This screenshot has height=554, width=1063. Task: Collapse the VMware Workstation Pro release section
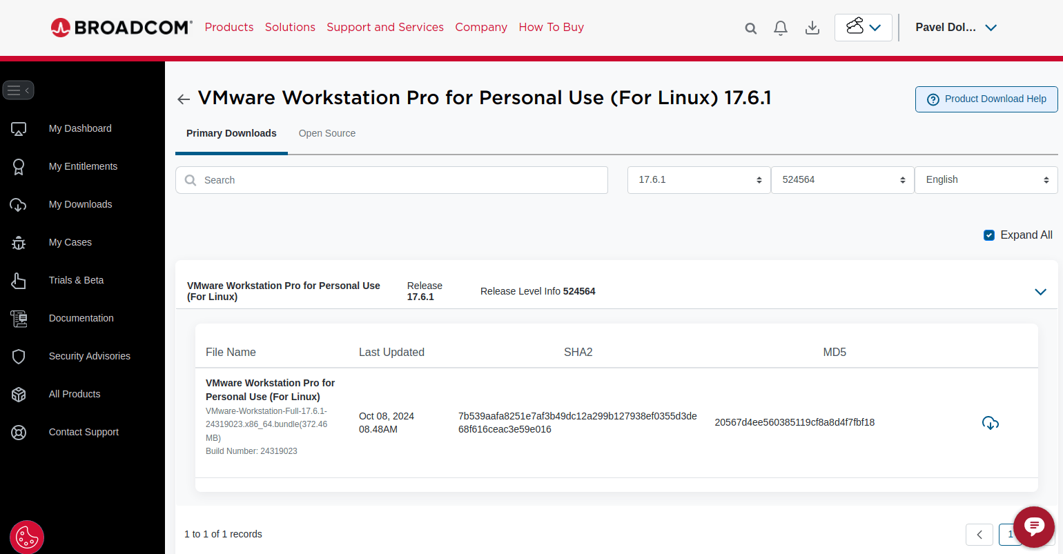click(1040, 292)
